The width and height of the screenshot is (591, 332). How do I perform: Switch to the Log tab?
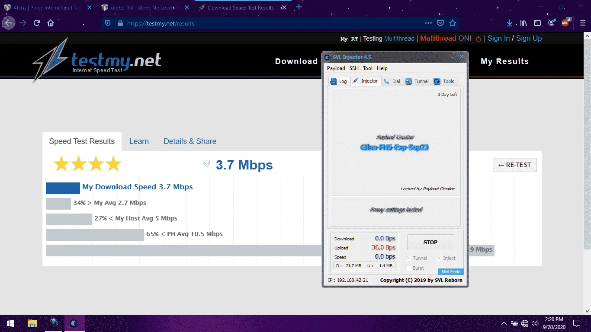(x=338, y=81)
